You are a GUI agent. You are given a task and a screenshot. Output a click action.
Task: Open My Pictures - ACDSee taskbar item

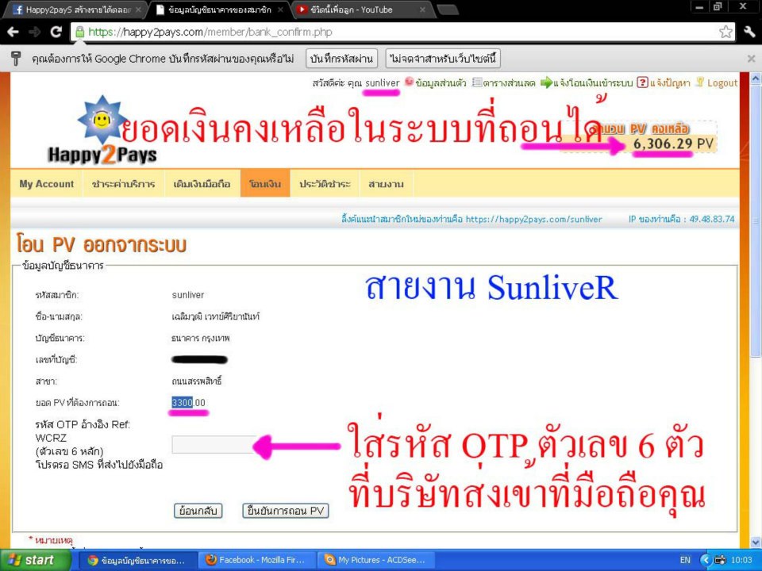click(x=375, y=560)
